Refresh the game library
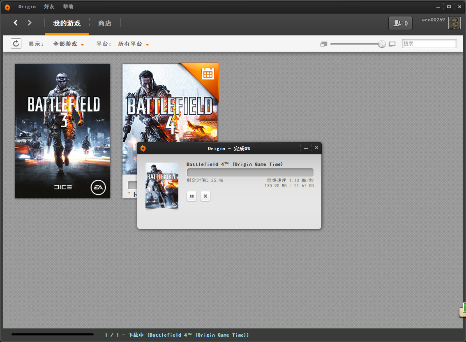466x342 pixels. pos(16,44)
